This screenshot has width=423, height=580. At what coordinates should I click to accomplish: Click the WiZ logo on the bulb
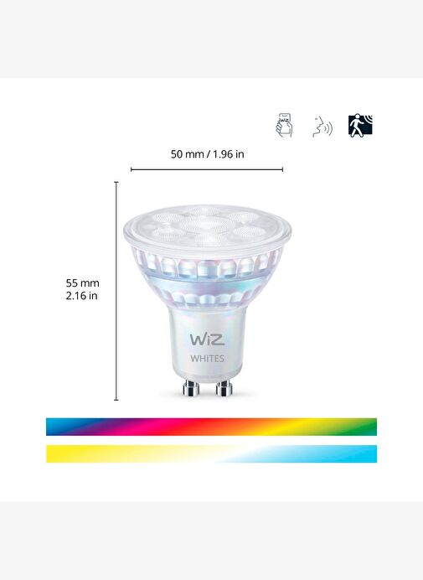pos(207,339)
